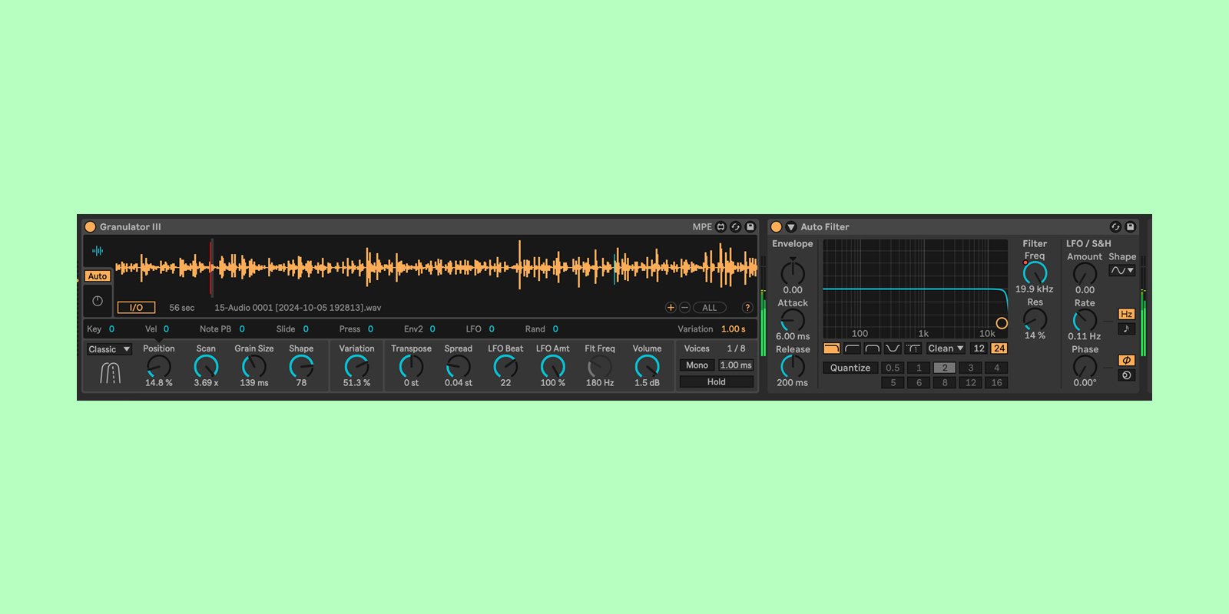Click the filter cutoff handle circle on graph

1002,323
